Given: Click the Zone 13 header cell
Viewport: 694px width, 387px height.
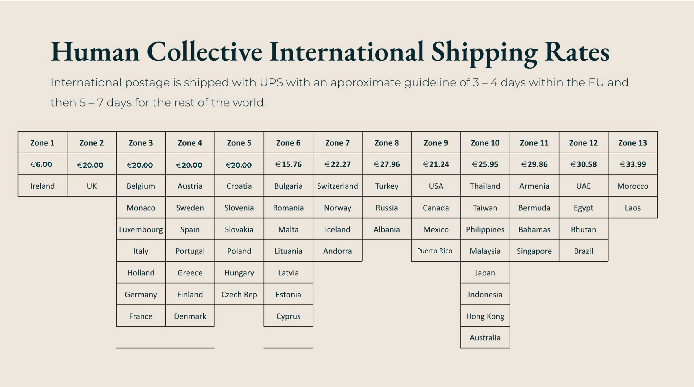Looking at the screenshot, I should click(632, 143).
